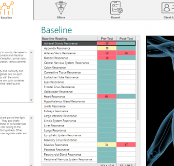Select Central Nervous System Resonance row
The height and width of the screenshot is (166, 174).
tap(89, 63)
